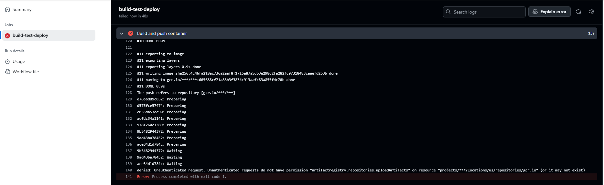This screenshot has width=604, height=185.
Task: Click the 'c835da53ee90: Preparing' line
Action: 162,112
